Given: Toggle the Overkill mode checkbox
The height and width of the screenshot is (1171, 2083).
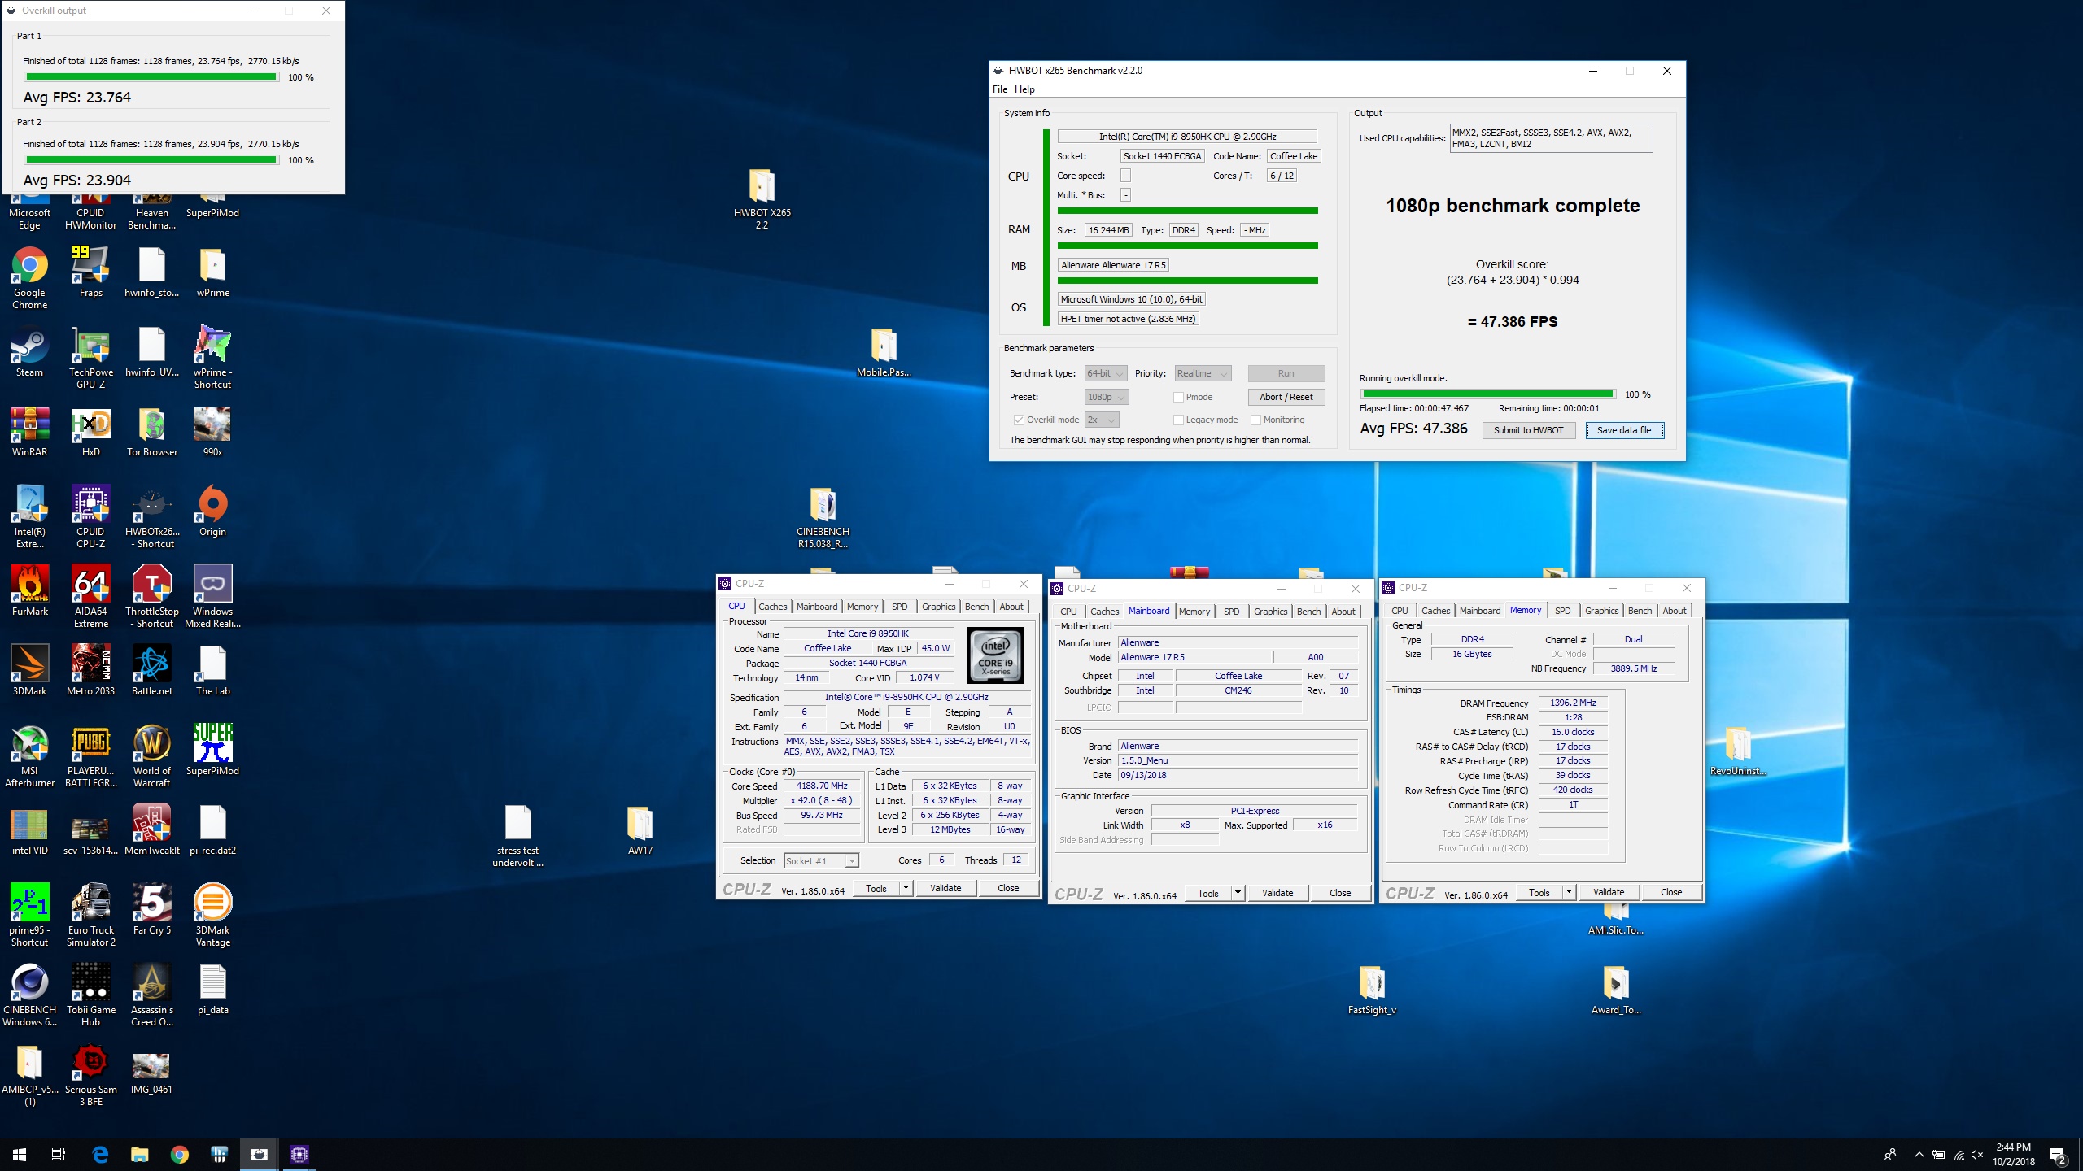Looking at the screenshot, I should point(1019,420).
